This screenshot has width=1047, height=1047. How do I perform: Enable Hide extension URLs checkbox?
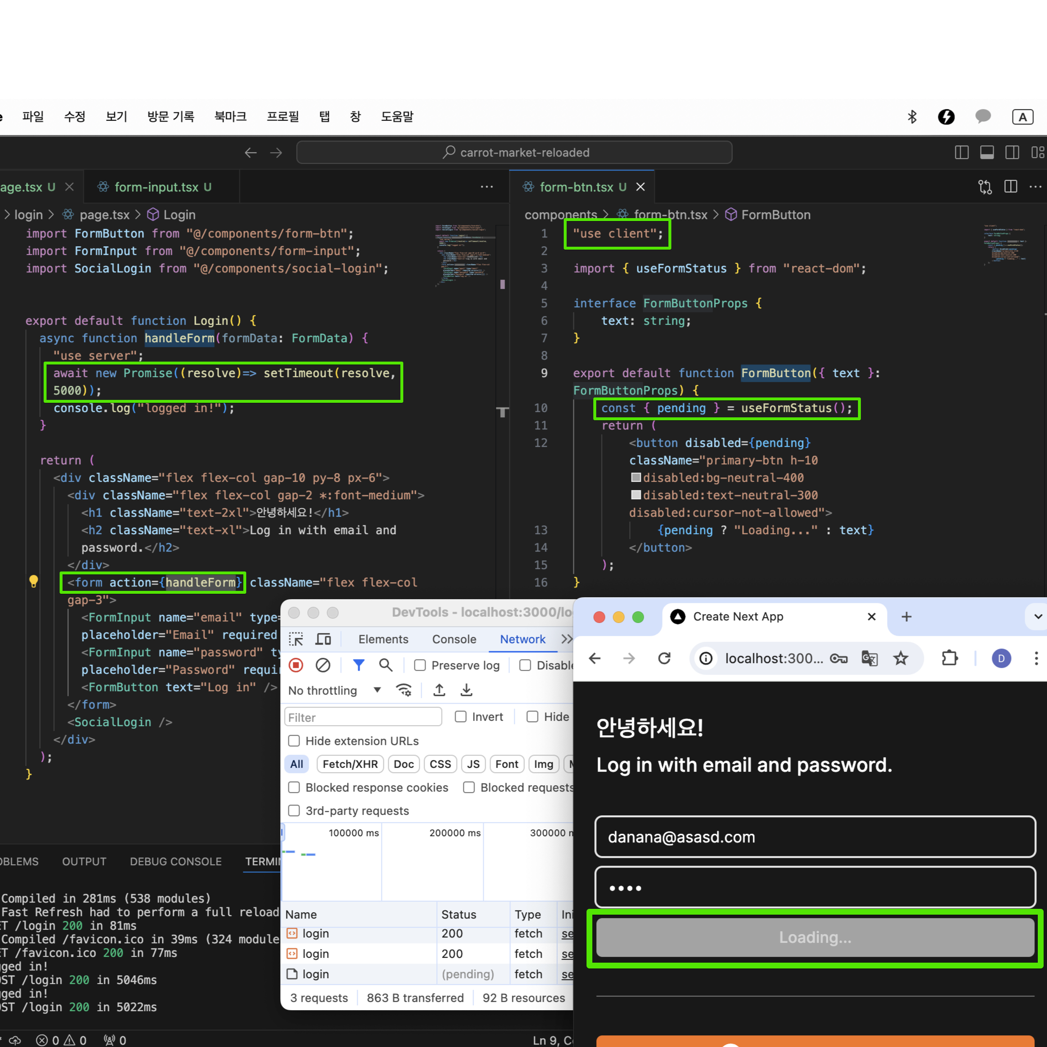tap(294, 741)
